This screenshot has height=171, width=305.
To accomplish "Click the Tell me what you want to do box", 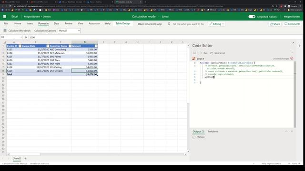I will click(x=188, y=24).
